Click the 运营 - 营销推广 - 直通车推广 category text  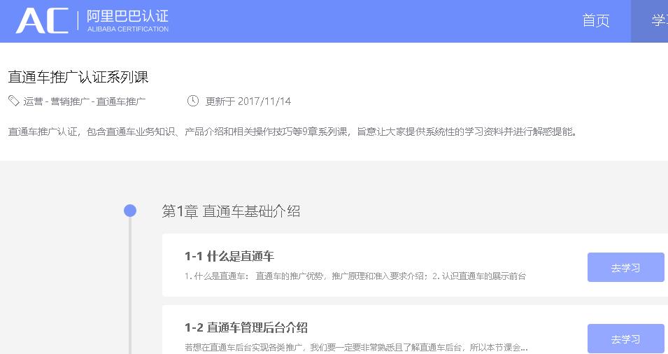click(85, 101)
